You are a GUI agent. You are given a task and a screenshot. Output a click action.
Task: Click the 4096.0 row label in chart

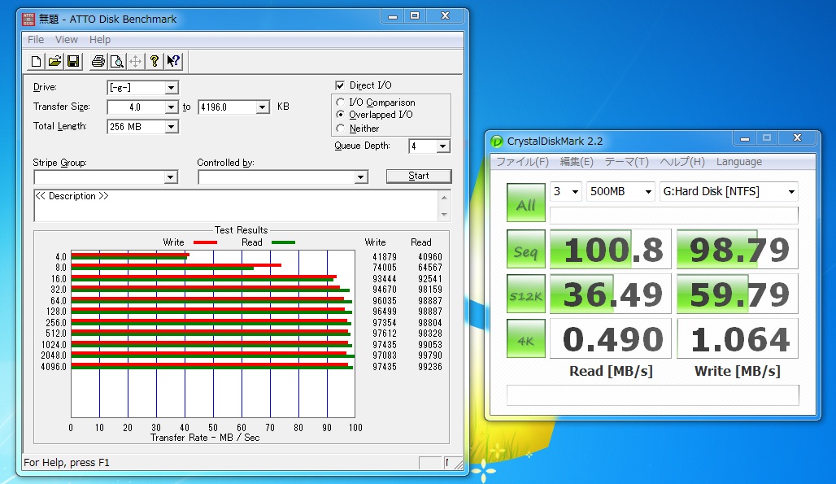54,367
